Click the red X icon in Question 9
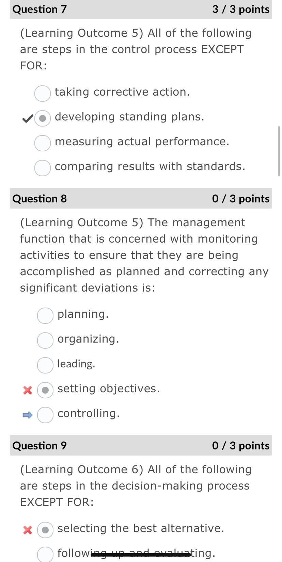 pos(28,530)
